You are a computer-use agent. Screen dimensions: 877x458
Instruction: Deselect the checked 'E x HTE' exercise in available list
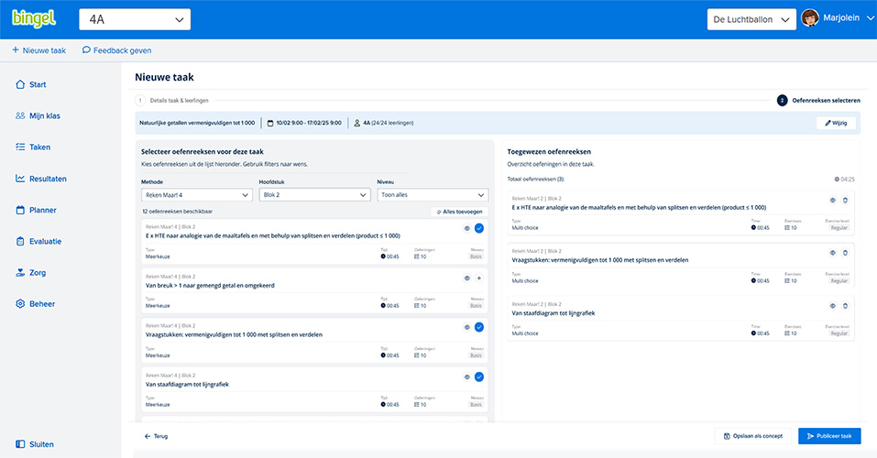pyautogui.click(x=479, y=228)
